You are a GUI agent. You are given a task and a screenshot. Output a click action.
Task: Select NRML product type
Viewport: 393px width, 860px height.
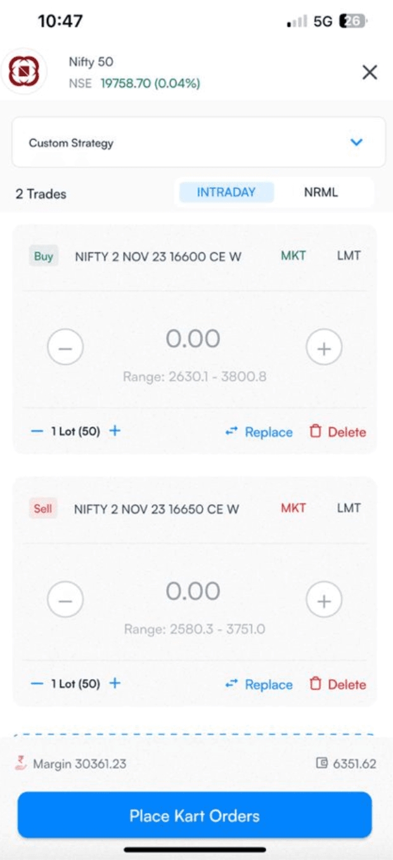coord(321,193)
